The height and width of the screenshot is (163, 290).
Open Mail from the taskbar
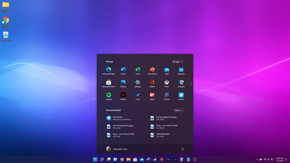[142, 159]
